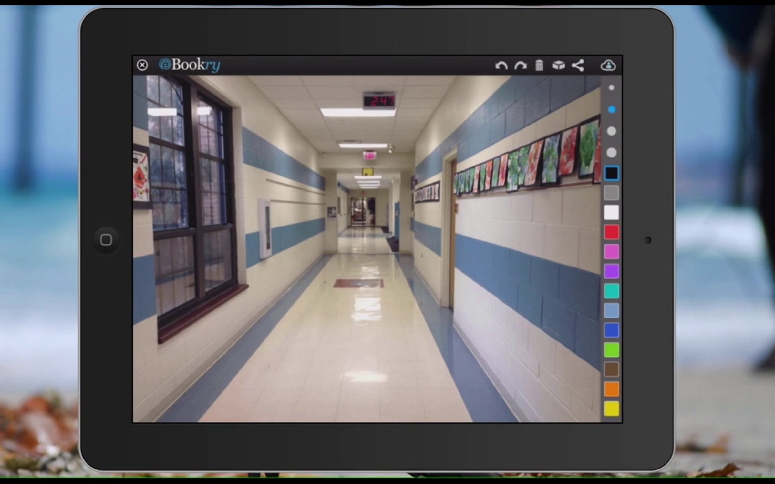The image size is (775, 484).
Task: Open the cloud account icon
Action: click(608, 65)
